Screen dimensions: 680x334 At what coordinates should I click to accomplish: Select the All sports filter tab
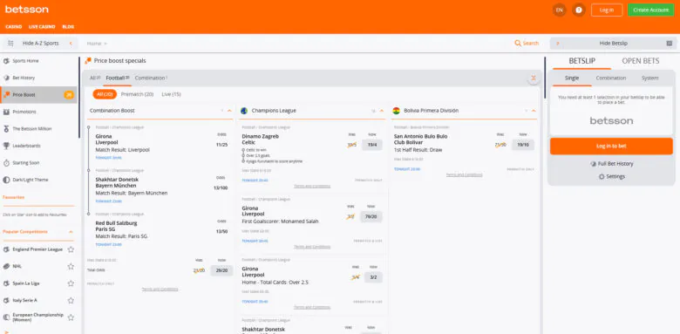tap(94, 78)
